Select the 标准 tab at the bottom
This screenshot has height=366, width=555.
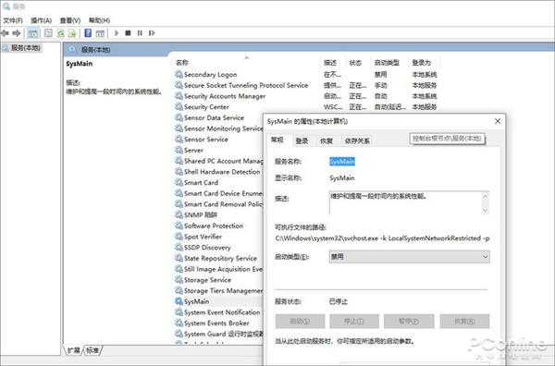(92, 350)
